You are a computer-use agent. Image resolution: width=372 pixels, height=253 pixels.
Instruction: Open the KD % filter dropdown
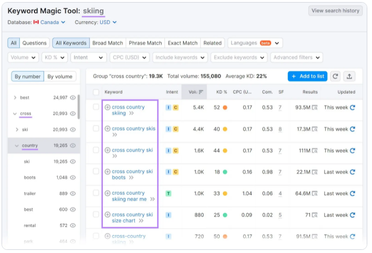click(55, 57)
